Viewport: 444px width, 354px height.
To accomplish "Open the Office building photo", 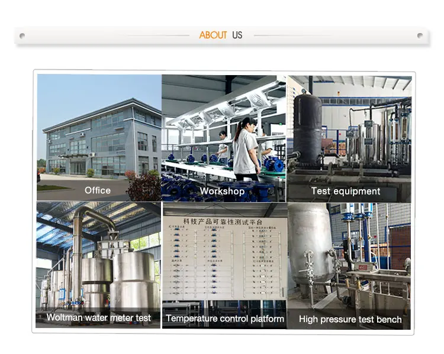I will pos(99,138).
